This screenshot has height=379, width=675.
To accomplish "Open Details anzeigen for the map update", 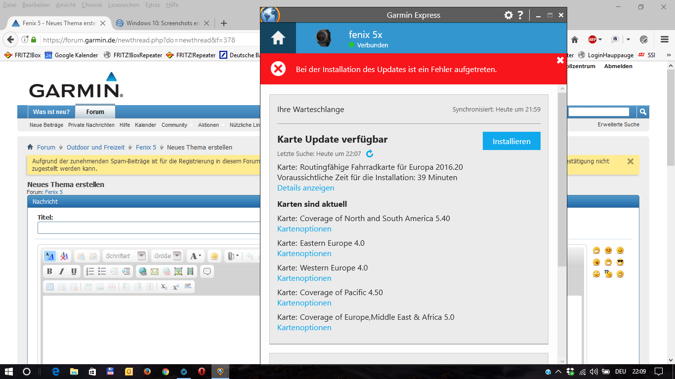I will click(306, 188).
